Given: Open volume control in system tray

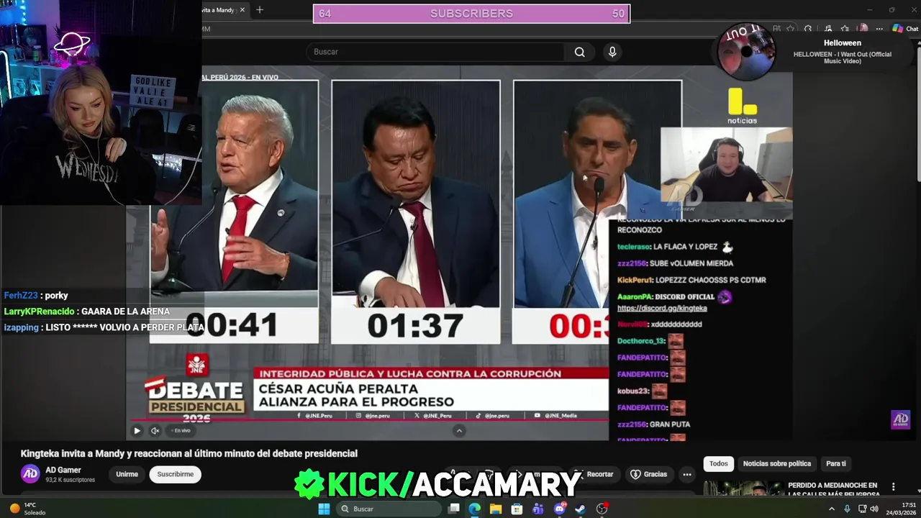Looking at the screenshot, I should pyautogui.click(x=874, y=509).
